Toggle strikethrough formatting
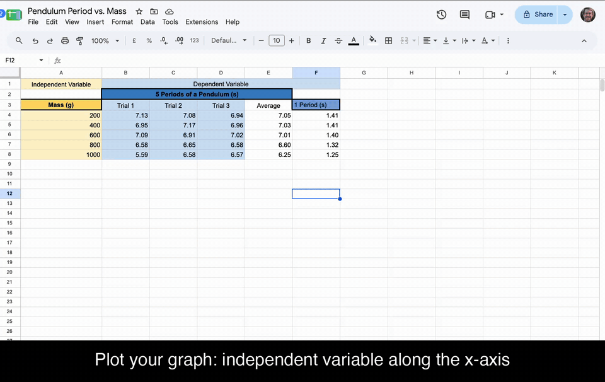The image size is (605, 382). coord(338,40)
